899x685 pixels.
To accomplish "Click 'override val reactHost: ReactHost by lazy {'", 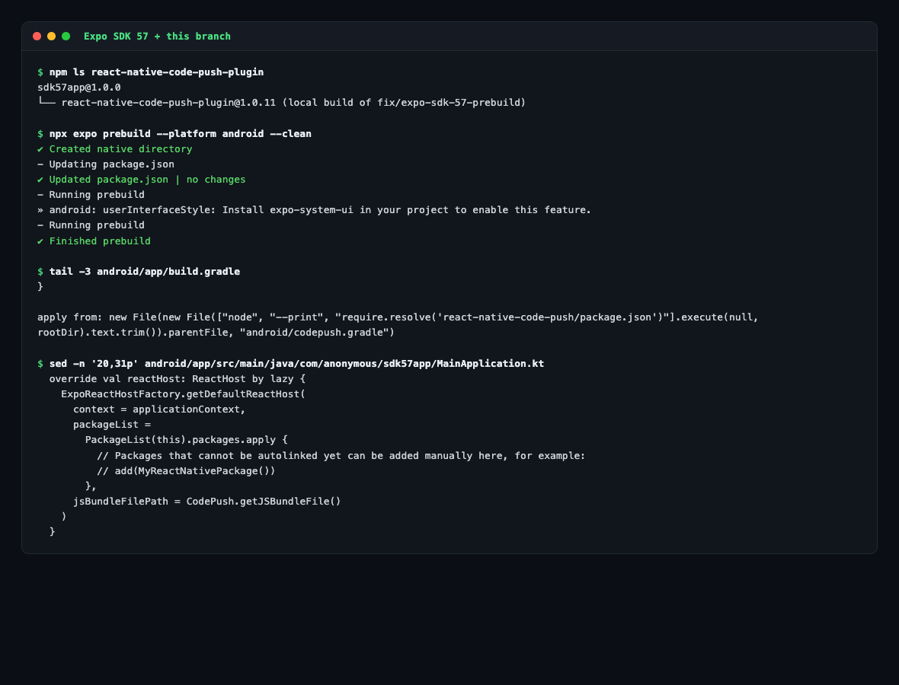I will (178, 379).
